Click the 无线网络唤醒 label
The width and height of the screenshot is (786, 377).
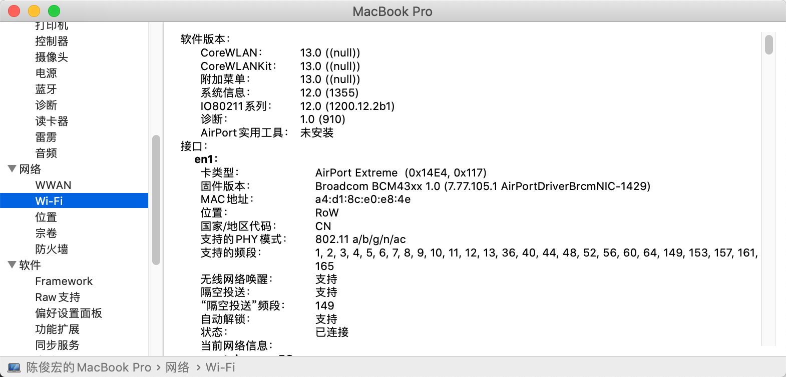(236, 279)
